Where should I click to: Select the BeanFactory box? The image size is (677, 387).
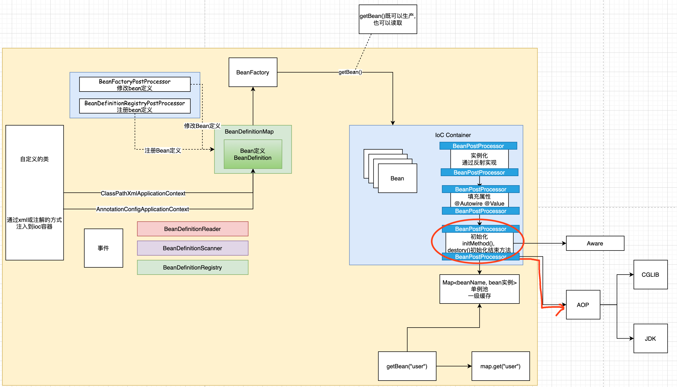coord(253,72)
